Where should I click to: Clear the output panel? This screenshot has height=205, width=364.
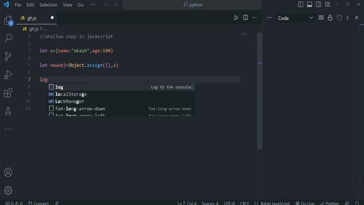[321, 18]
